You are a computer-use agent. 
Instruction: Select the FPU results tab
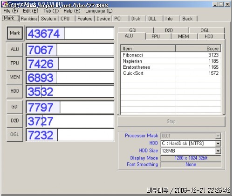pyautogui.click(x=156, y=36)
